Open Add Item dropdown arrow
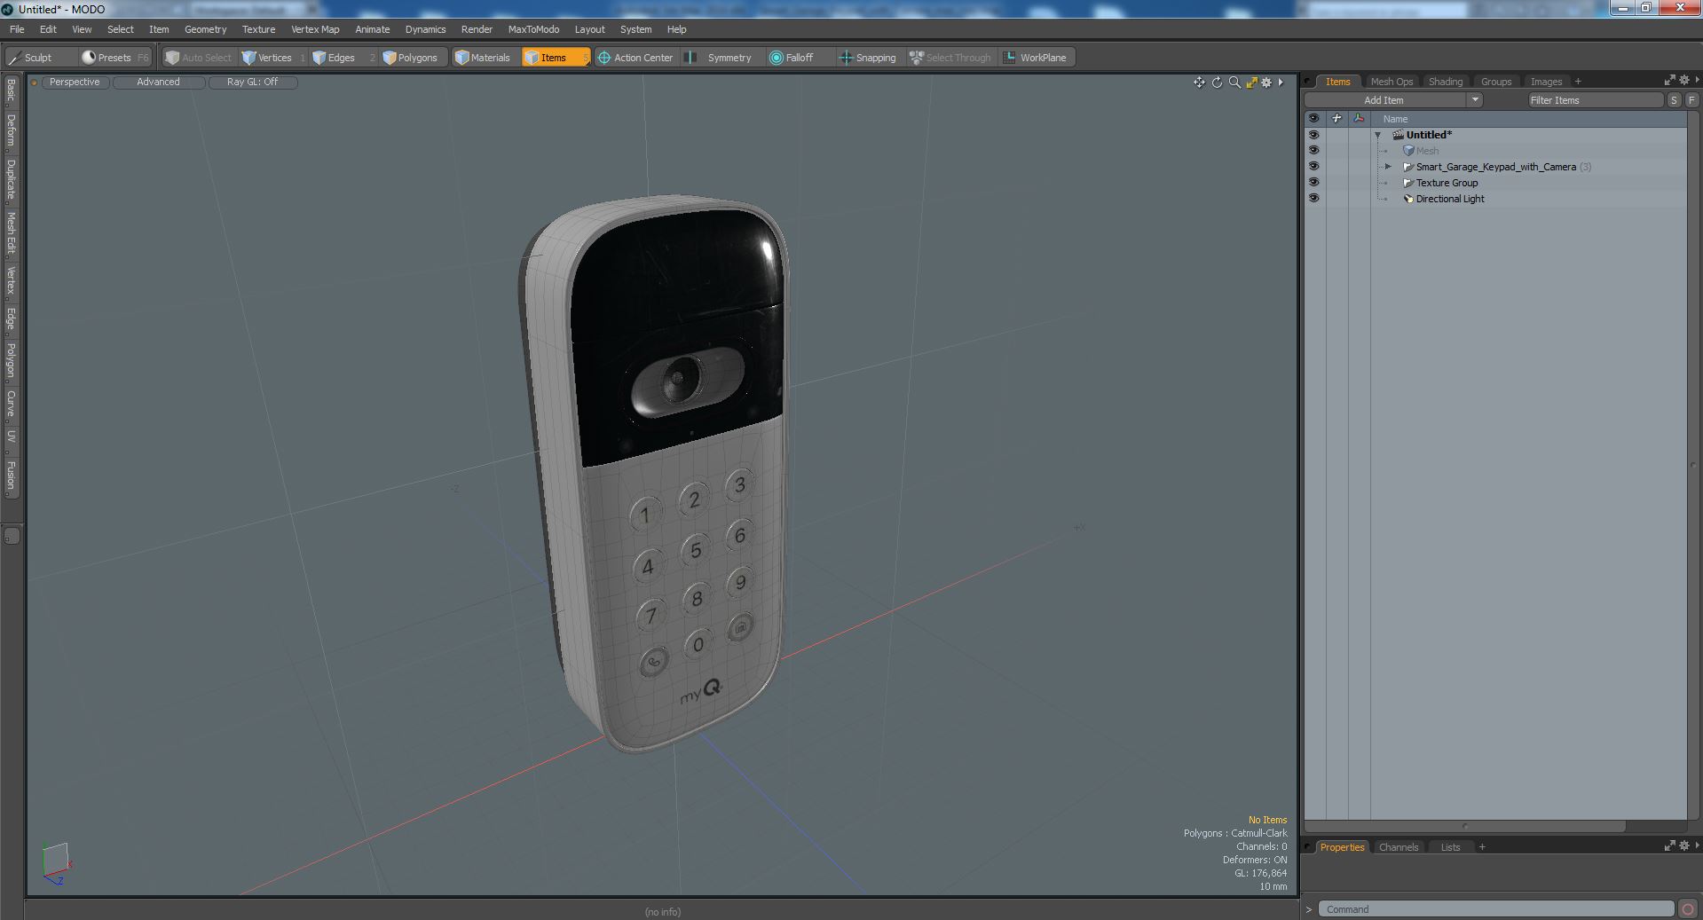Image resolution: width=1703 pixels, height=920 pixels. click(1475, 100)
